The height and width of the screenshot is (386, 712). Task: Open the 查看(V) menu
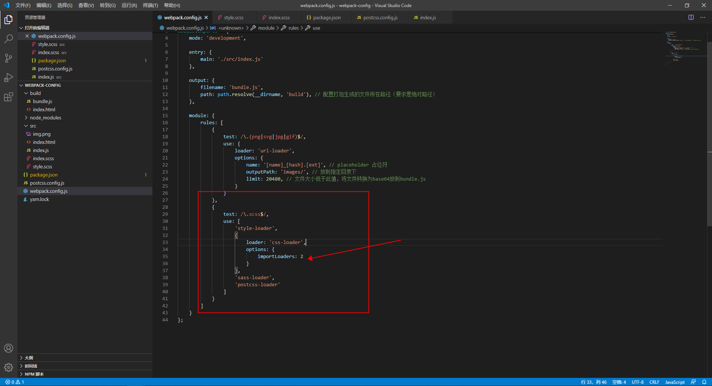pos(86,5)
